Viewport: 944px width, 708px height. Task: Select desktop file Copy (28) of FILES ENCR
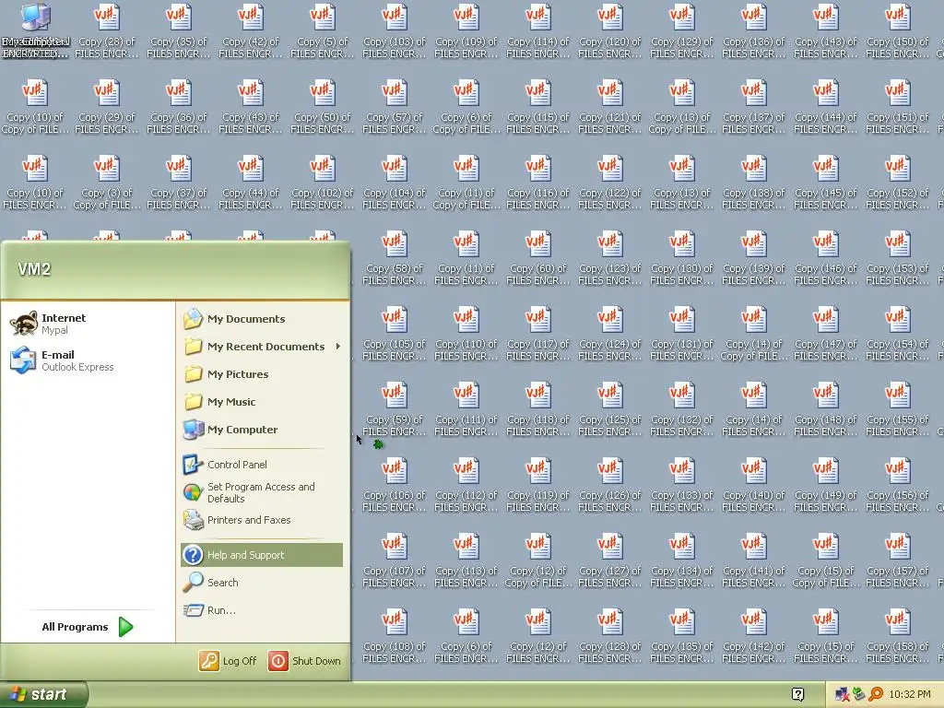tap(107, 32)
